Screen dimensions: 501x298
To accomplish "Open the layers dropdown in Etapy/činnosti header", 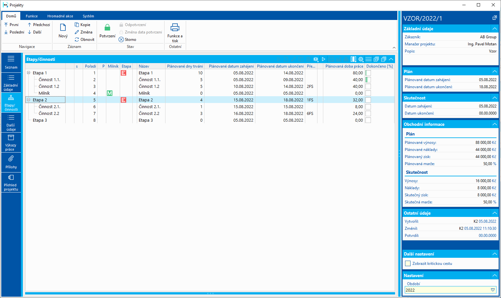I will 316,59.
